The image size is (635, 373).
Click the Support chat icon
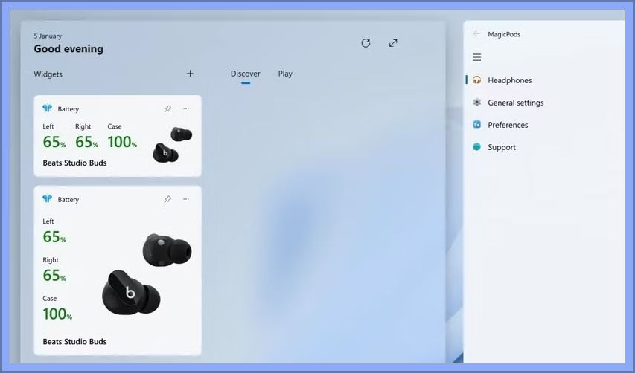(477, 147)
